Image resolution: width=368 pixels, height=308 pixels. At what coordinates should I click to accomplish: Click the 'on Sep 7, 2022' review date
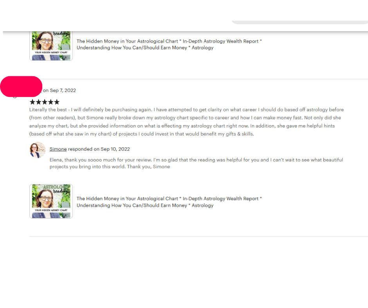tap(60, 90)
